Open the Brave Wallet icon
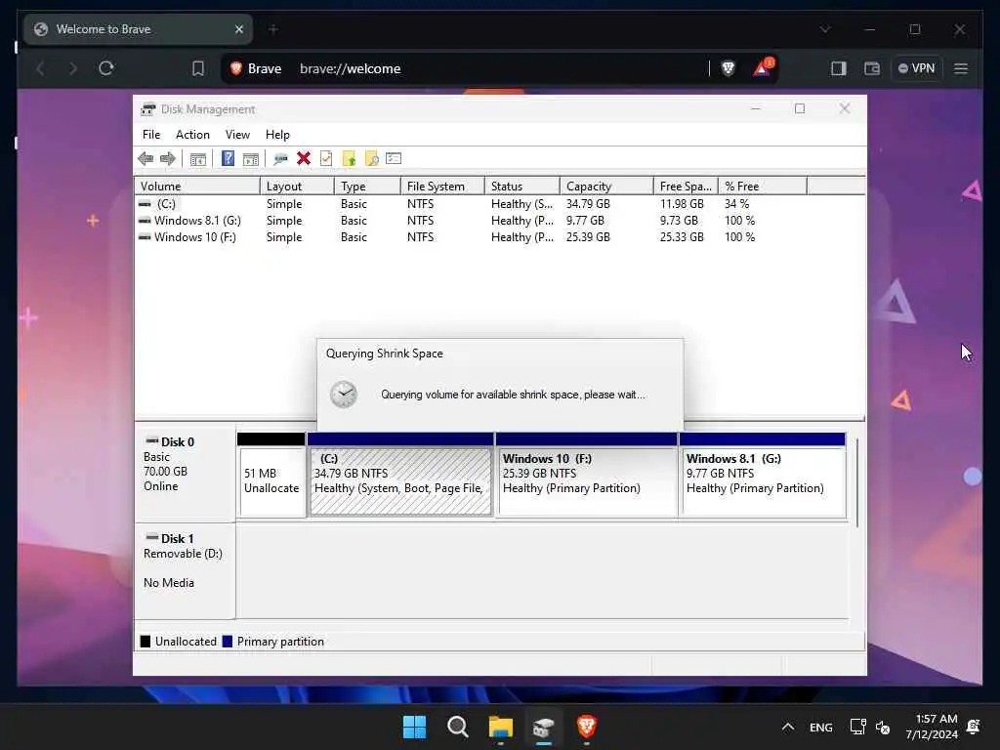1000x750 pixels. tap(872, 68)
